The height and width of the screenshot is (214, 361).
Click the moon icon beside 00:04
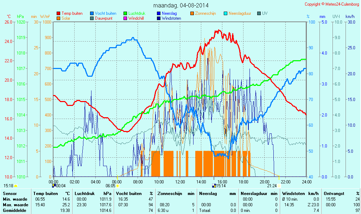tap(53, 185)
